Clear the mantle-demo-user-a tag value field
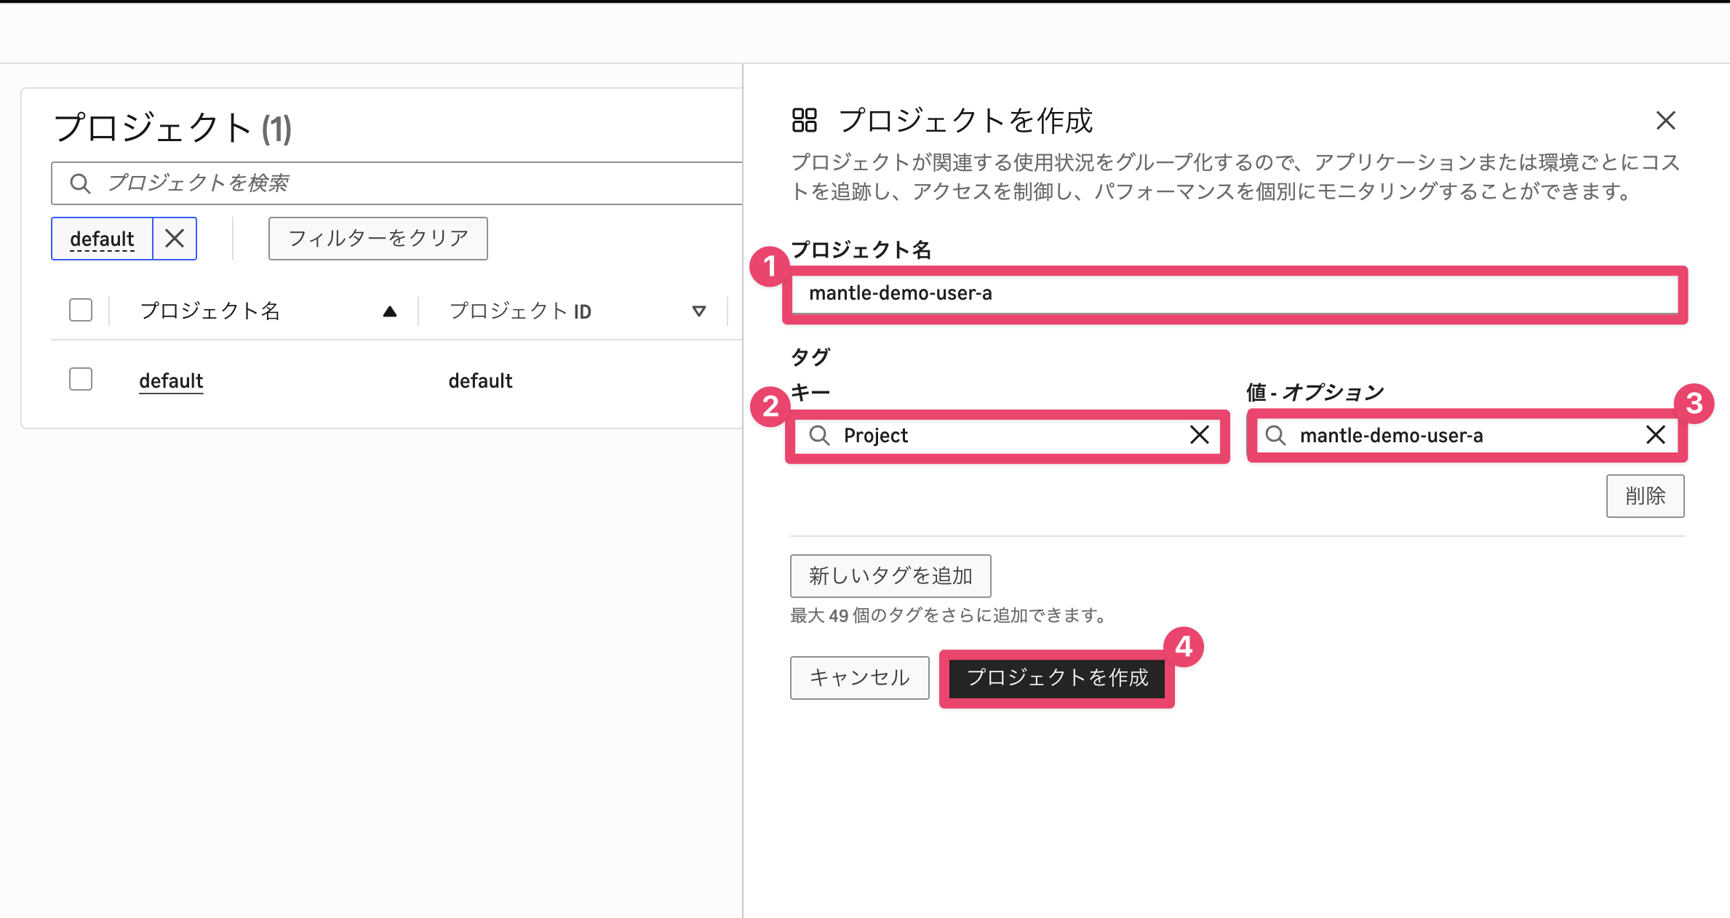The image size is (1730, 918). click(1655, 435)
